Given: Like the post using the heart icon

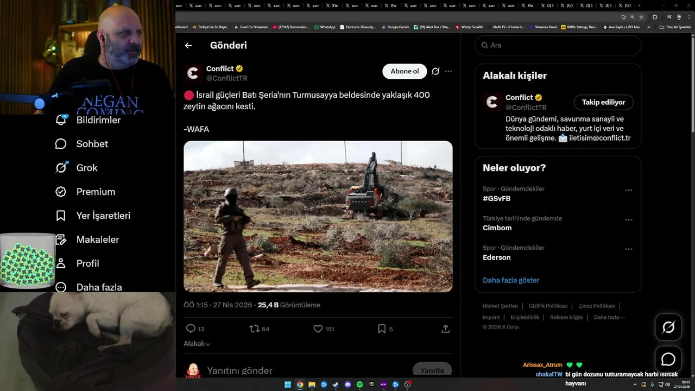Looking at the screenshot, I should [318, 329].
